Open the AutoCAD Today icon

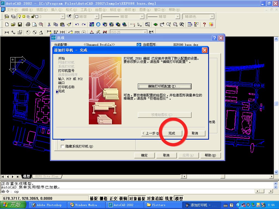(92, 24)
